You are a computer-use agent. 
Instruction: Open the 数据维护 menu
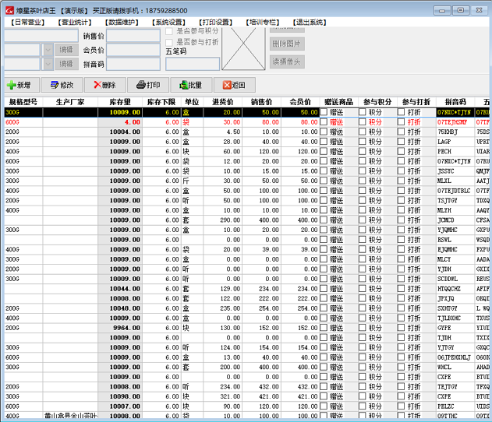pos(122,23)
